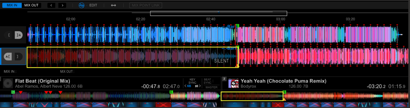Lower key with KEY SYNC left chevron
This screenshot has width=410, height=108.
point(185,86)
